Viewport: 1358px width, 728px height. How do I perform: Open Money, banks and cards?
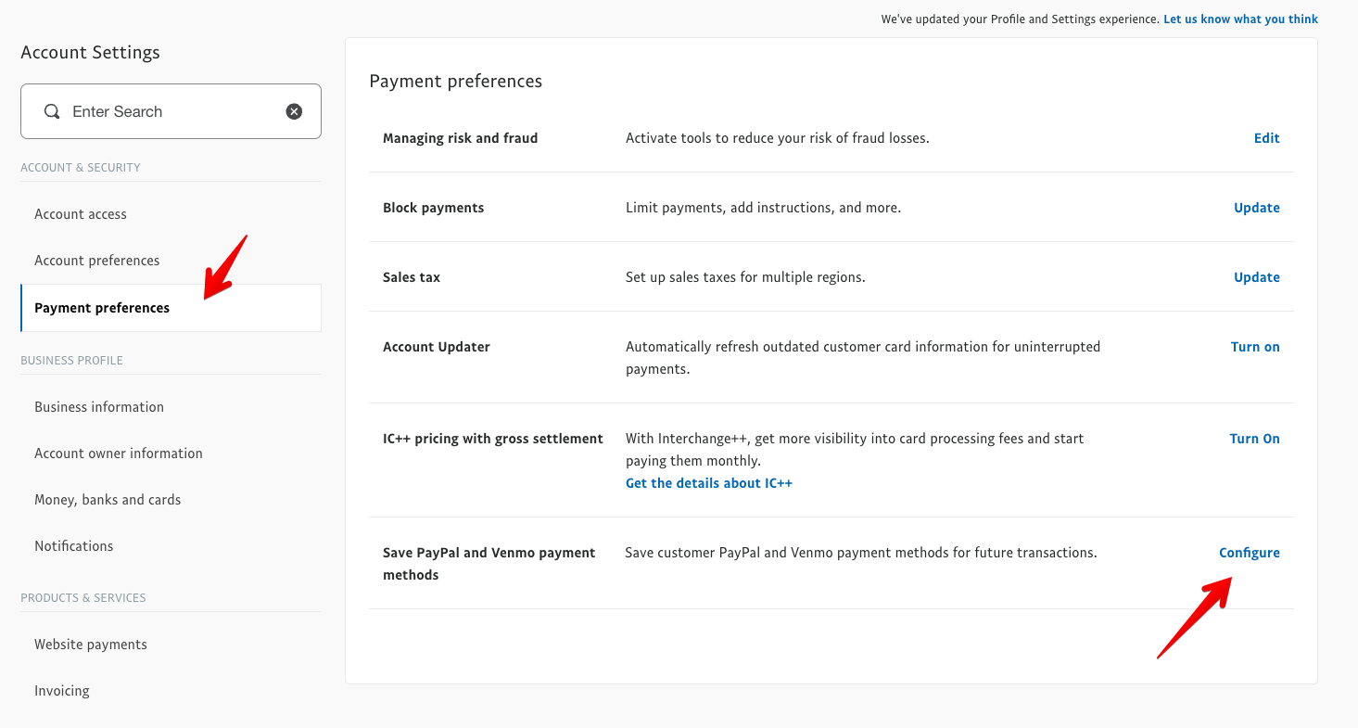[x=108, y=500]
